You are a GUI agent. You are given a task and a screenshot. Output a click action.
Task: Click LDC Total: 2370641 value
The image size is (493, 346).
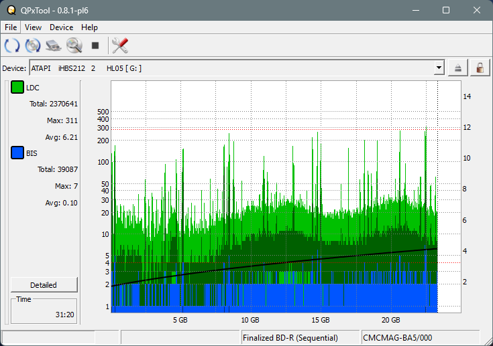click(54, 104)
